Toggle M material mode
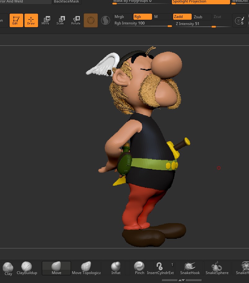The height and width of the screenshot is (283, 249). point(162,17)
